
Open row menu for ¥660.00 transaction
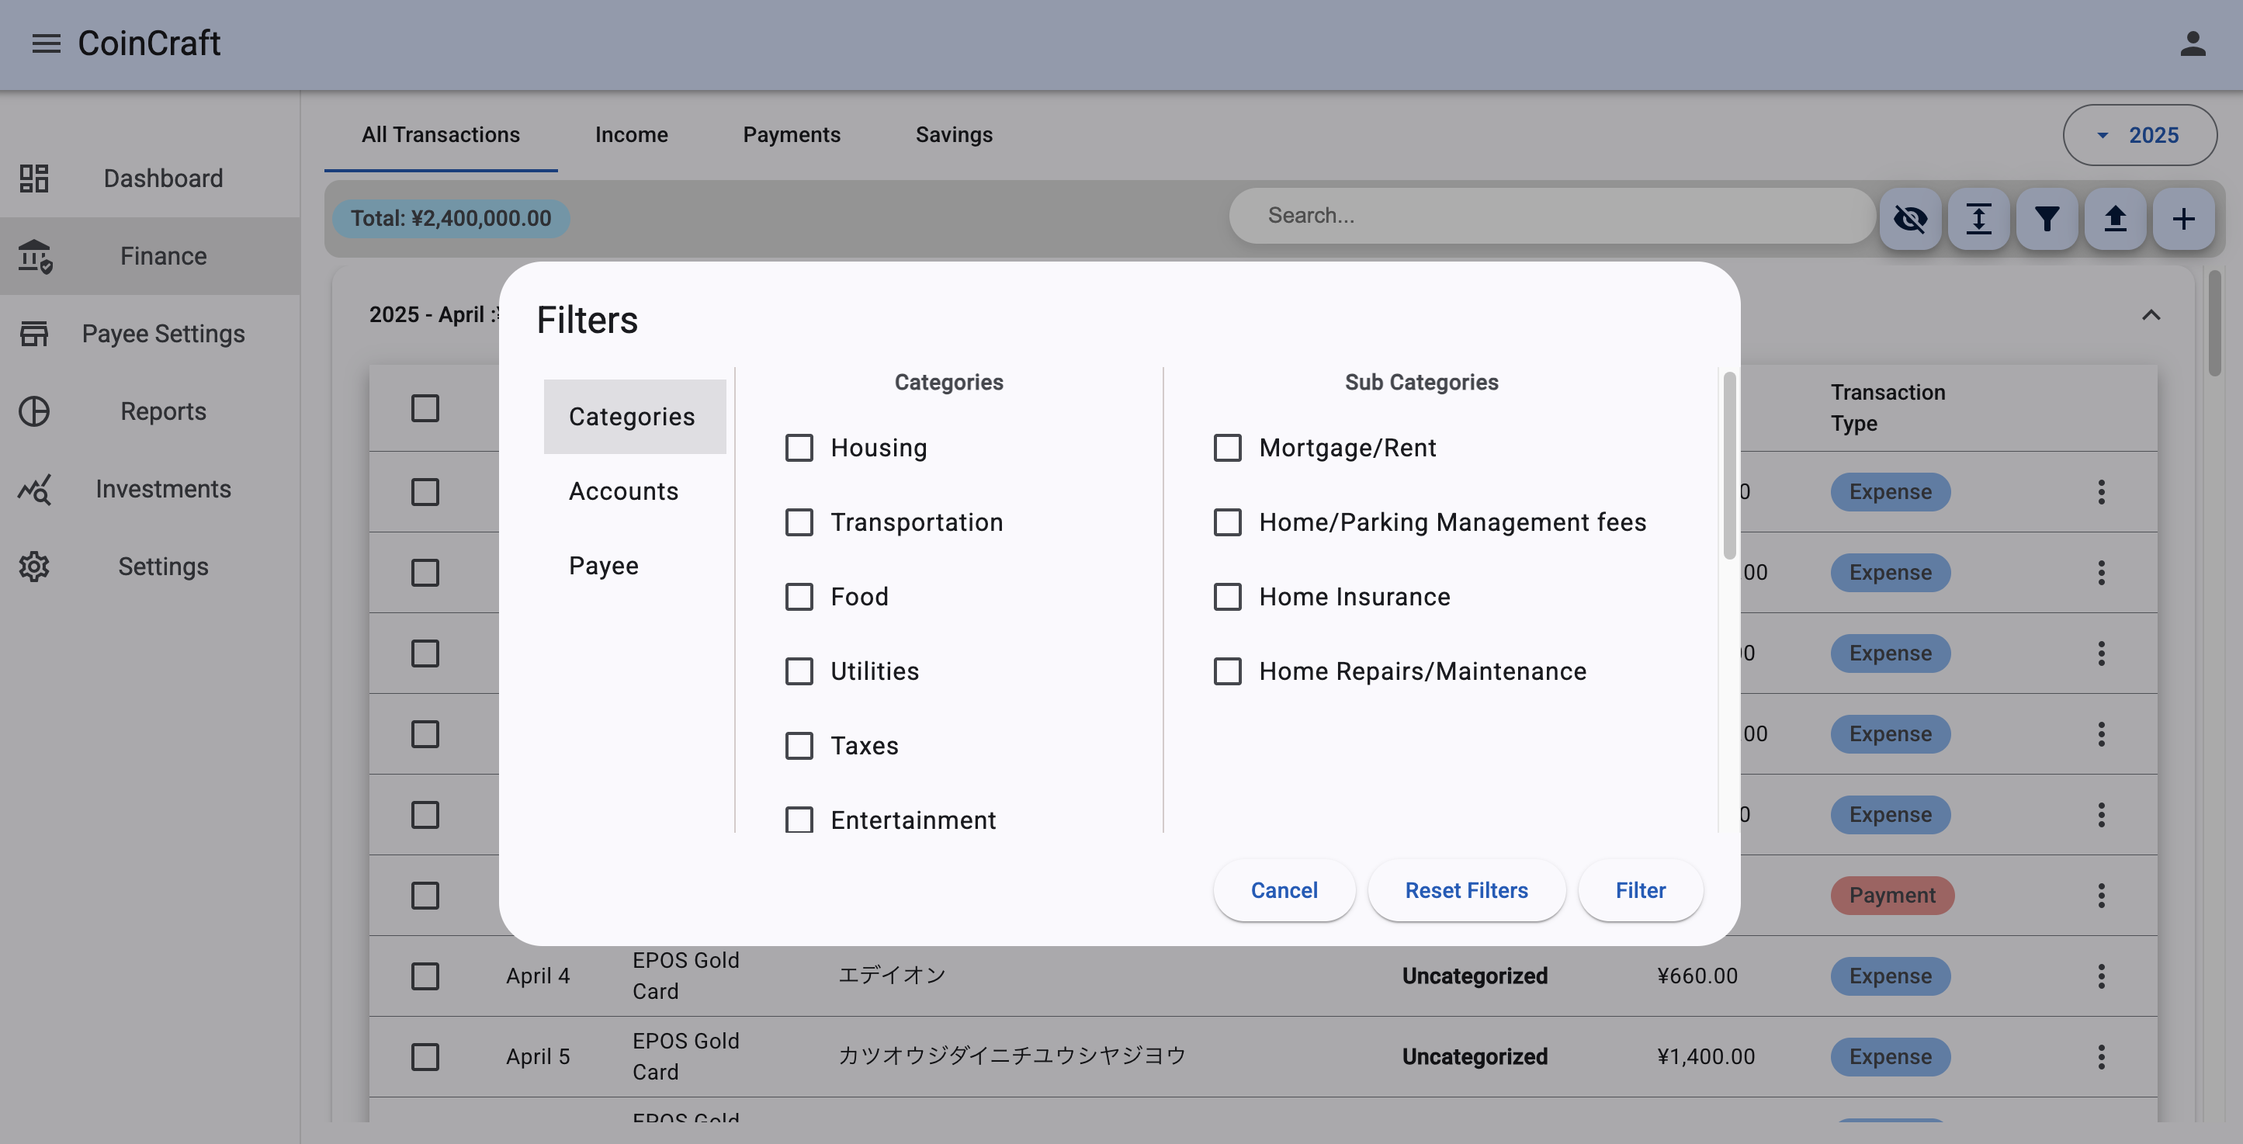[2101, 976]
